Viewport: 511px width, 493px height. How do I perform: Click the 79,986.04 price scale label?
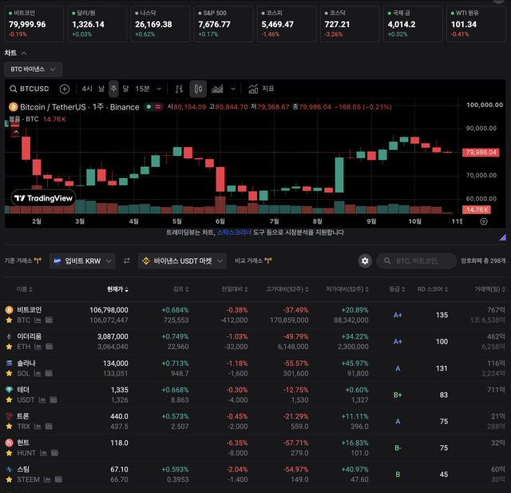click(481, 153)
